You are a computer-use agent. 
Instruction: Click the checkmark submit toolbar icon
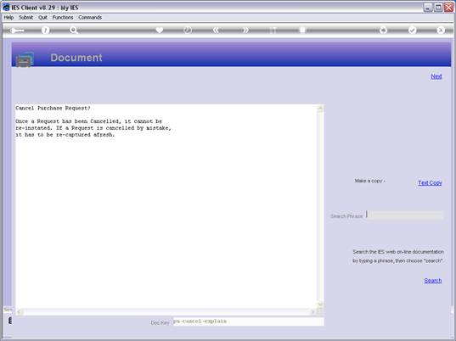(412, 31)
